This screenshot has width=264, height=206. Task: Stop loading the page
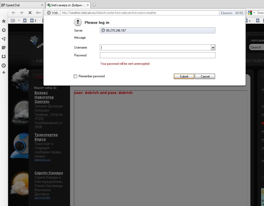click(x=30, y=13)
